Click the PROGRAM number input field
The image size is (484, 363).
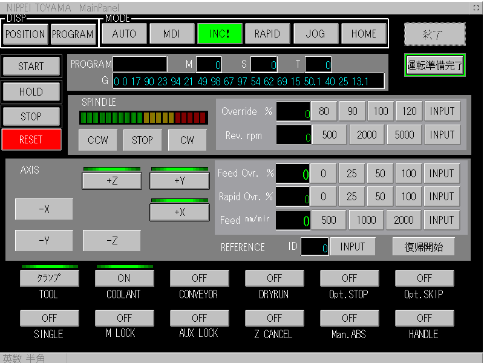[140, 64]
